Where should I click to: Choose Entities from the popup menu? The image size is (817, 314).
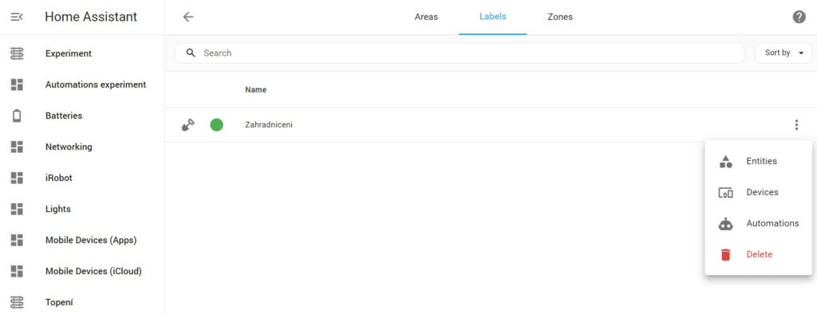point(759,161)
